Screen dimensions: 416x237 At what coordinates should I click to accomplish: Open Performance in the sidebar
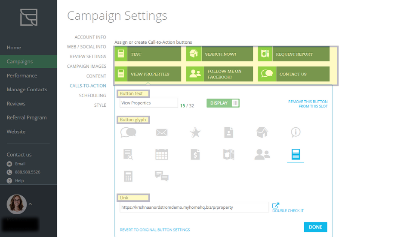point(22,75)
